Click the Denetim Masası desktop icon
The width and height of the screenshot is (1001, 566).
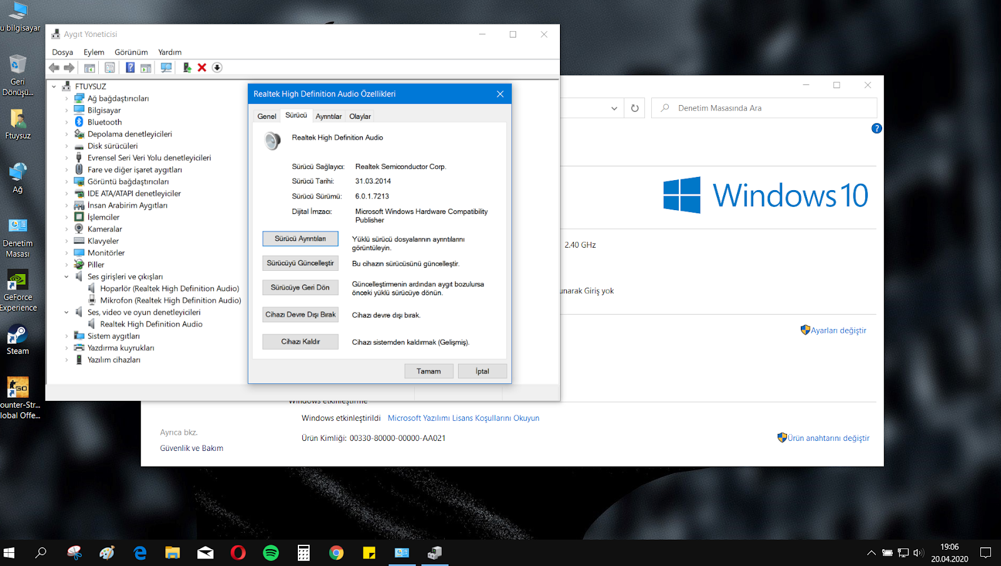[18, 238]
